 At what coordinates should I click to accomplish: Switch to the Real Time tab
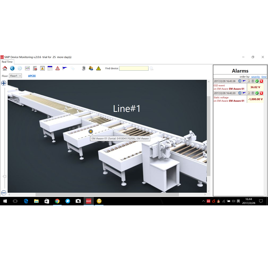point(7,62)
